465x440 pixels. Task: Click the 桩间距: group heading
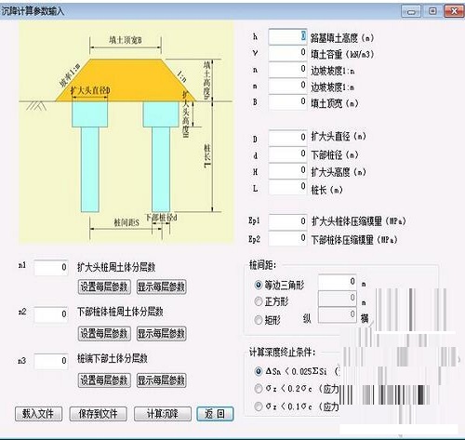click(x=262, y=265)
